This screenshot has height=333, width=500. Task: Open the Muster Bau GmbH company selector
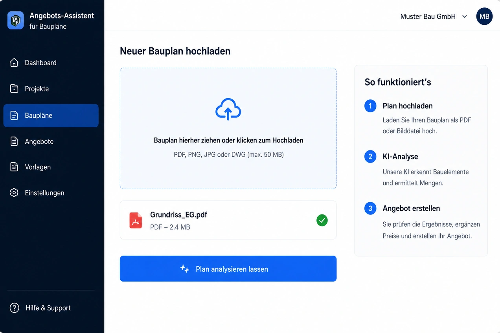(x=434, y=16)
